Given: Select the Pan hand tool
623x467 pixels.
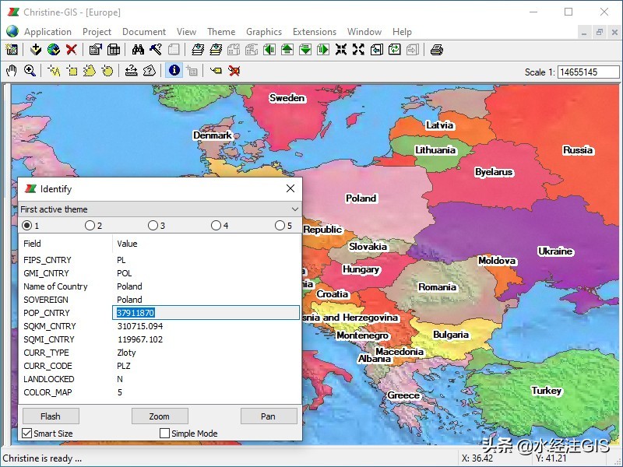Looking at the screenshot, I should pos(12,71).
